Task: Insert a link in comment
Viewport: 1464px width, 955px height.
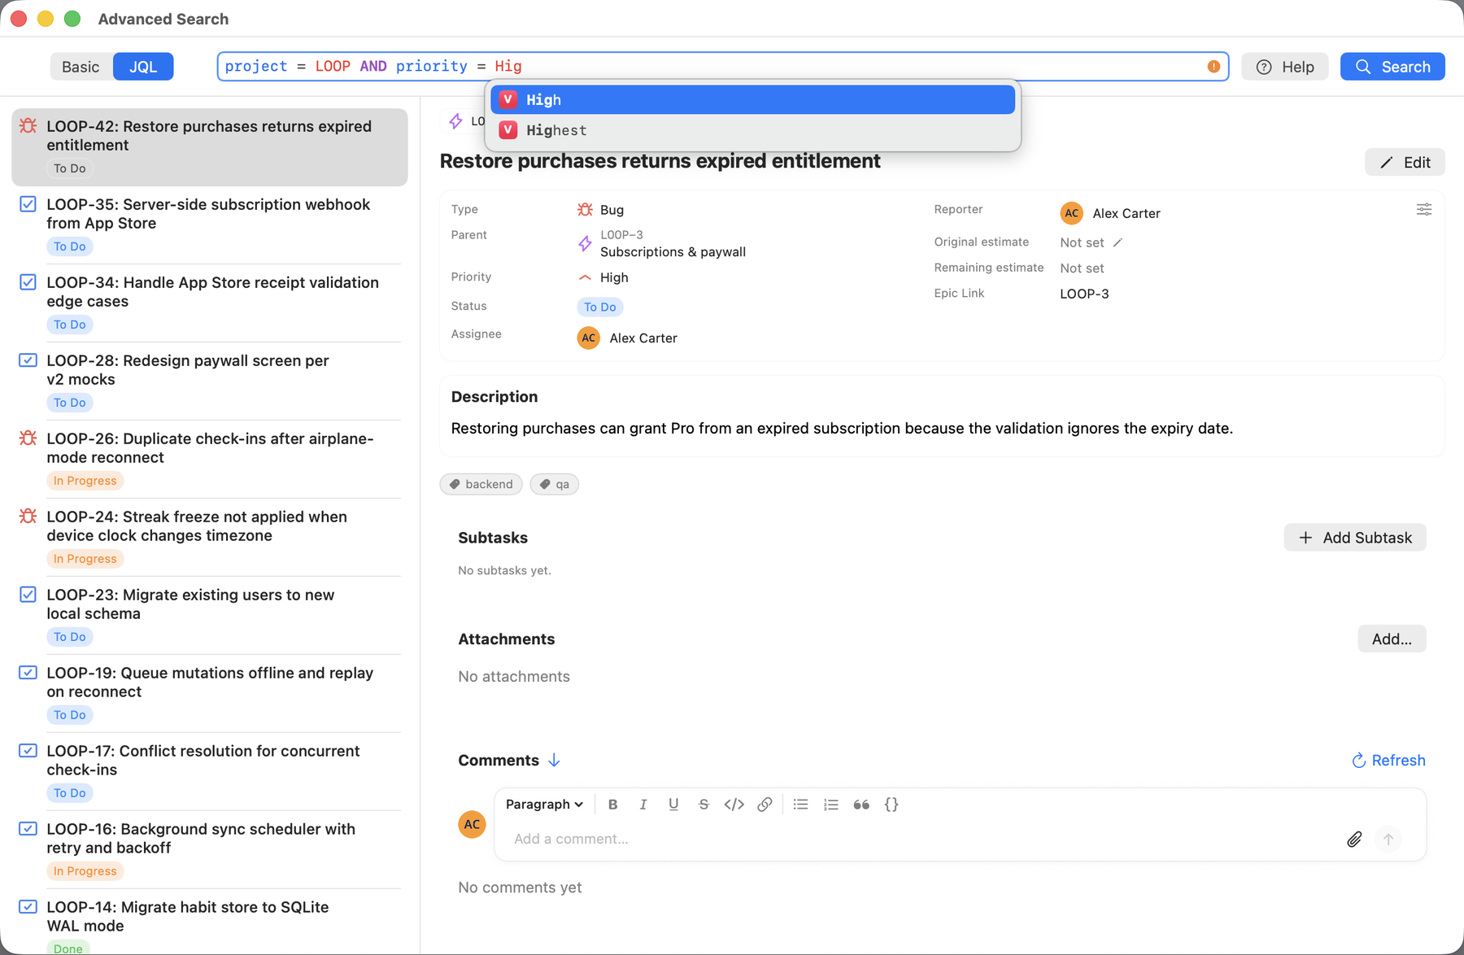Action: click(x=765, y=805)
